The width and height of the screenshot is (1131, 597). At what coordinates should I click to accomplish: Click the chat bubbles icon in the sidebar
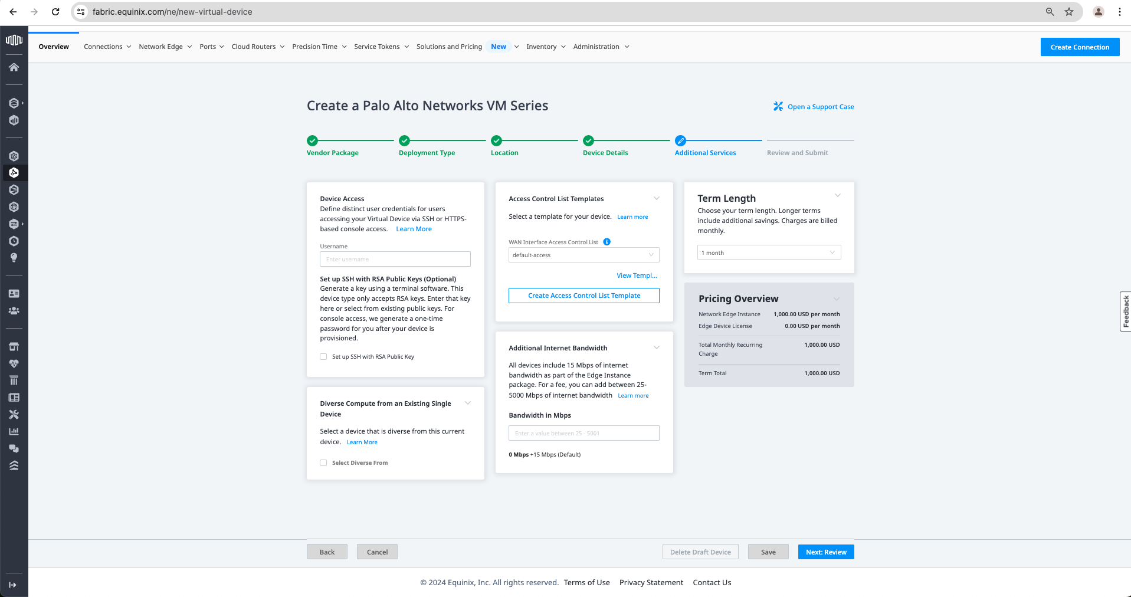(x=14, y=448)
